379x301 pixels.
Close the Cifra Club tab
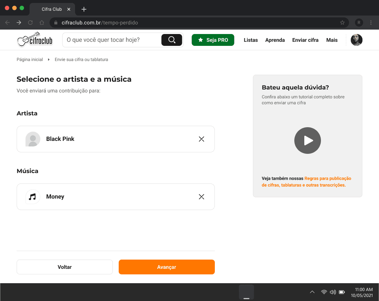[69, 9]
